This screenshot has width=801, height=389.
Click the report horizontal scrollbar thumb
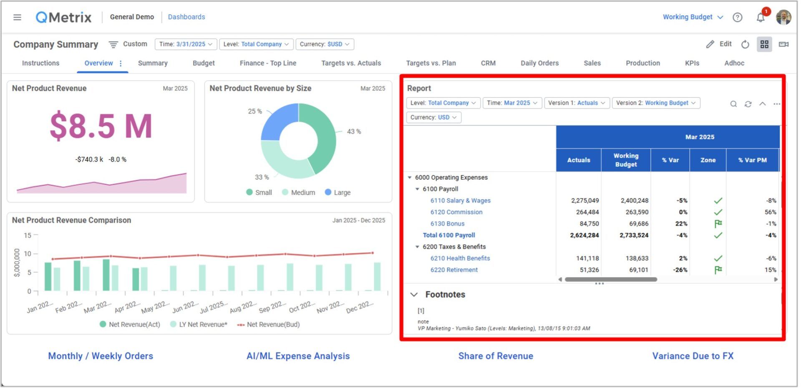coord(610,279)
